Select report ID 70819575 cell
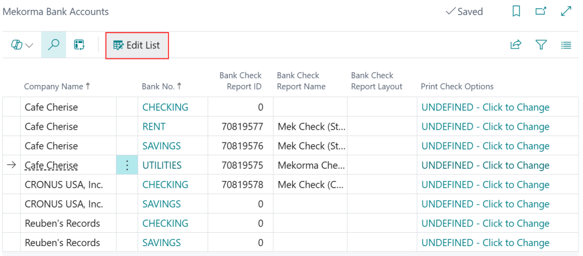583x256 pixels. 241,165
